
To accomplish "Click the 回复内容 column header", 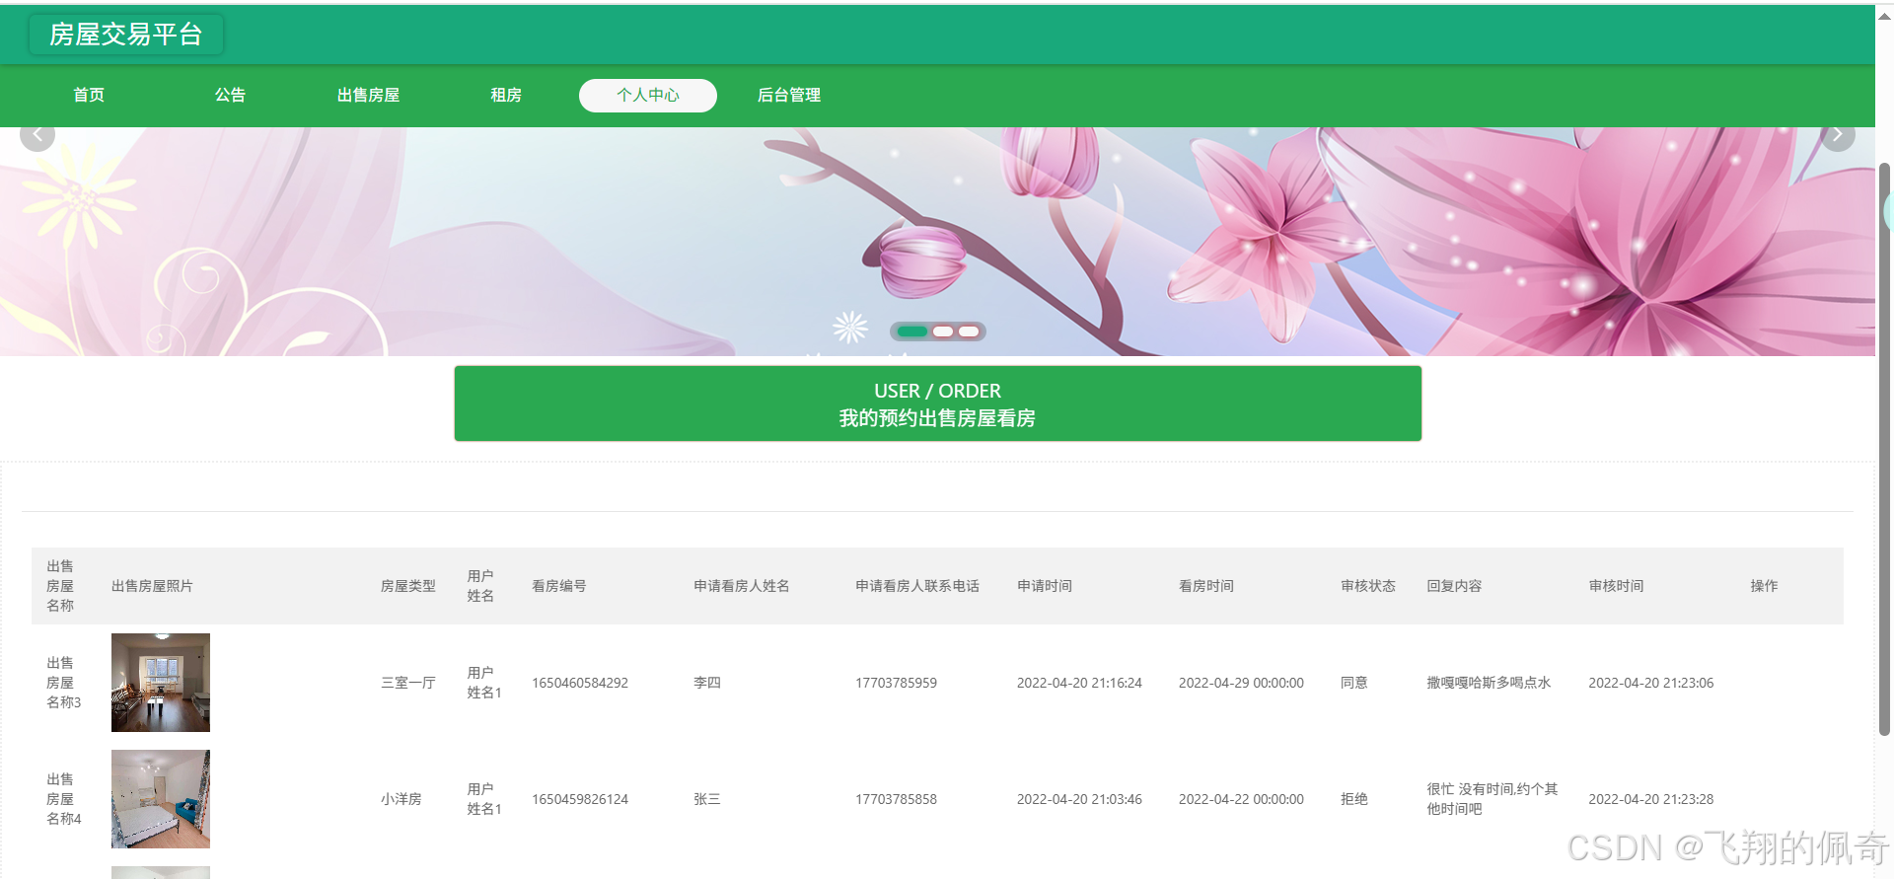I will pos(1454,586).
